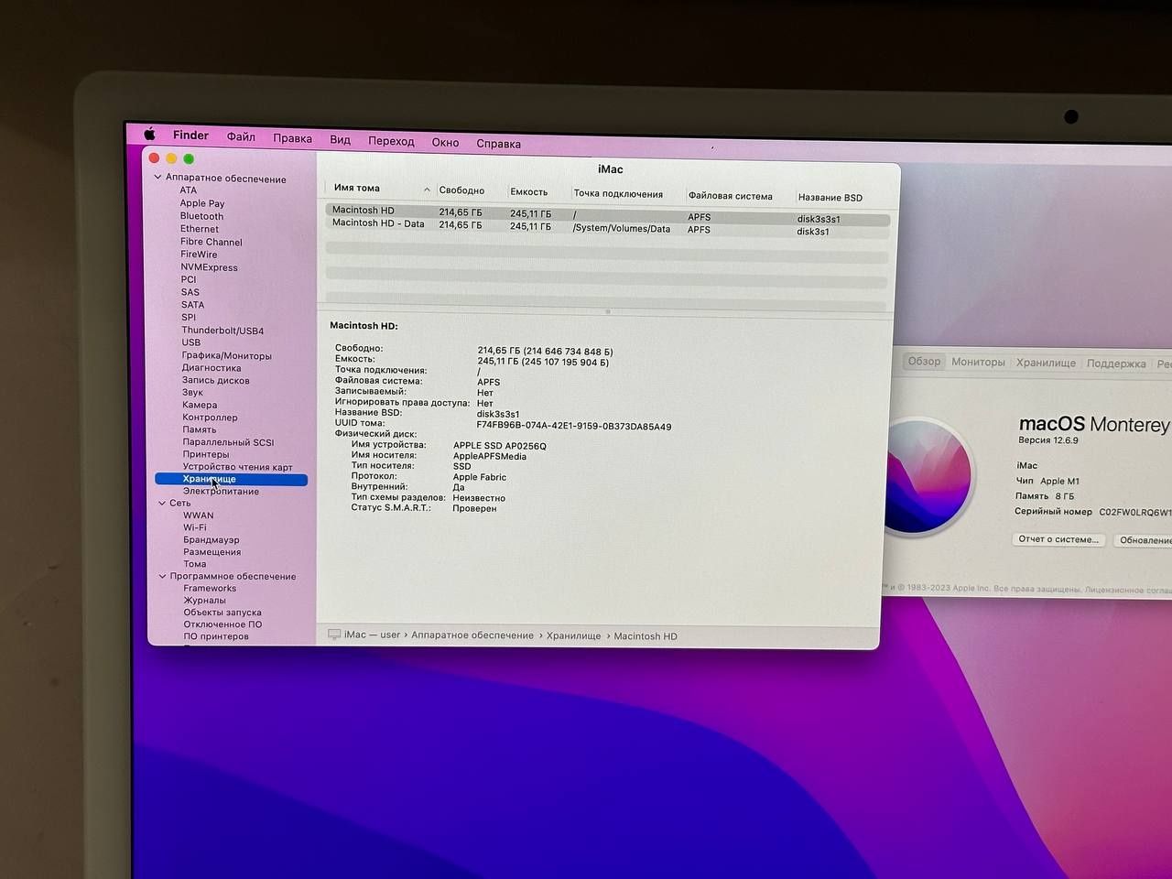Select Графика/Мониторы in the sidebar
Viewport: 1172px width, 879px height.
226,355
